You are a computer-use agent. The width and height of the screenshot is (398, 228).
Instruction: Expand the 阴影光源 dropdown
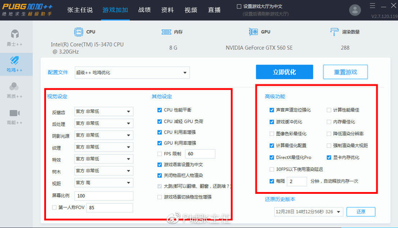[104, 135]
